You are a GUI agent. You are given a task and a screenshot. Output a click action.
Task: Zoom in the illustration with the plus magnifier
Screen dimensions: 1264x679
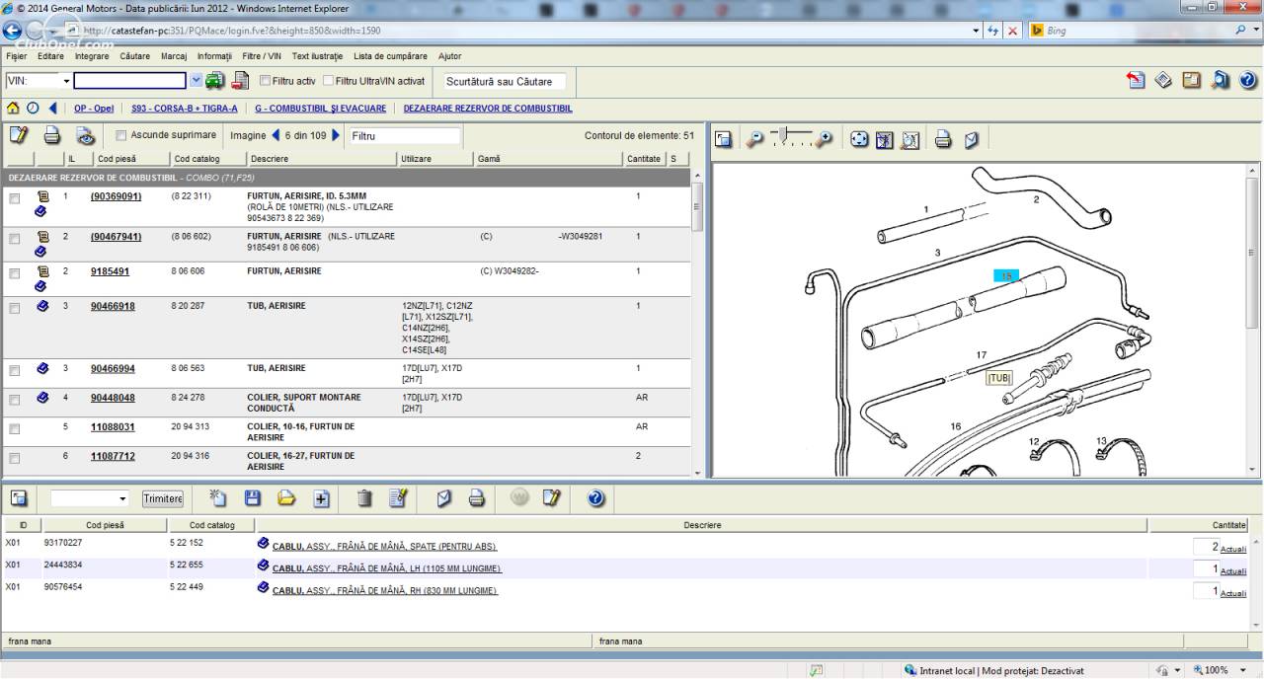point(825,139)
